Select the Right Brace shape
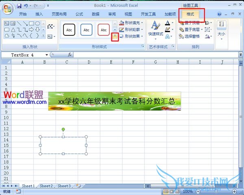244x195 pixels. pos(37,36)
